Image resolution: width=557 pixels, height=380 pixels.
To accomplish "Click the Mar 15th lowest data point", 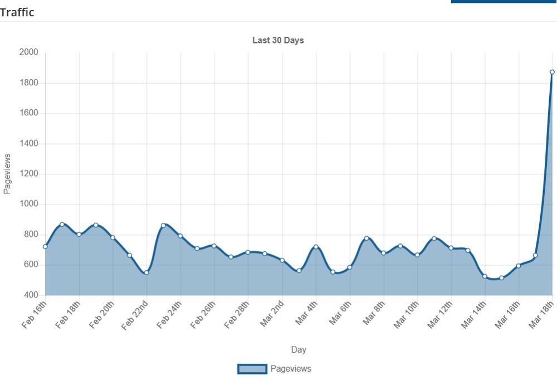I will [x=502, y=278].
